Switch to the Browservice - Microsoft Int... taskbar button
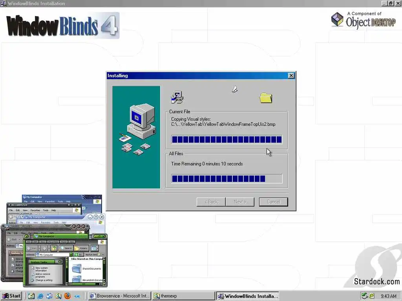 119,296
